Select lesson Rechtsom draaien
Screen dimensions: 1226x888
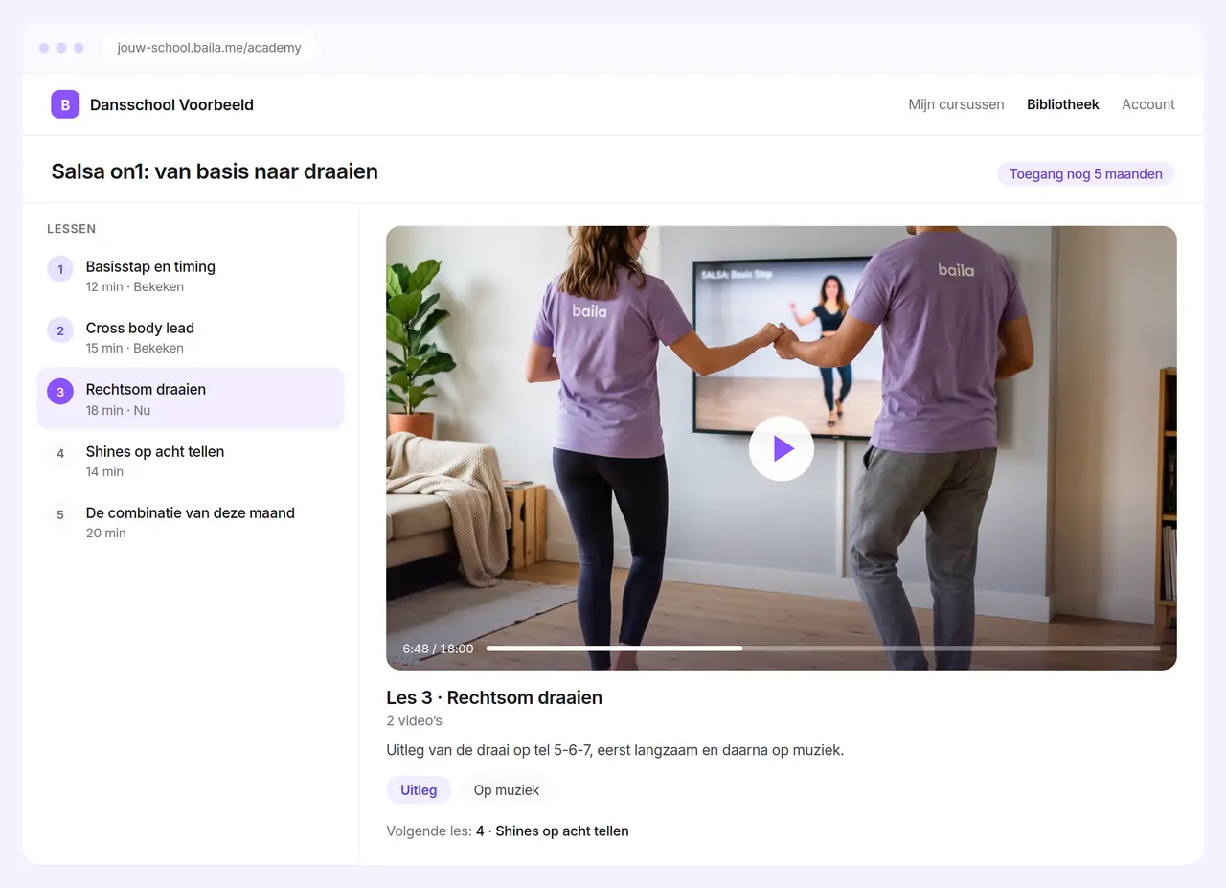190,398
